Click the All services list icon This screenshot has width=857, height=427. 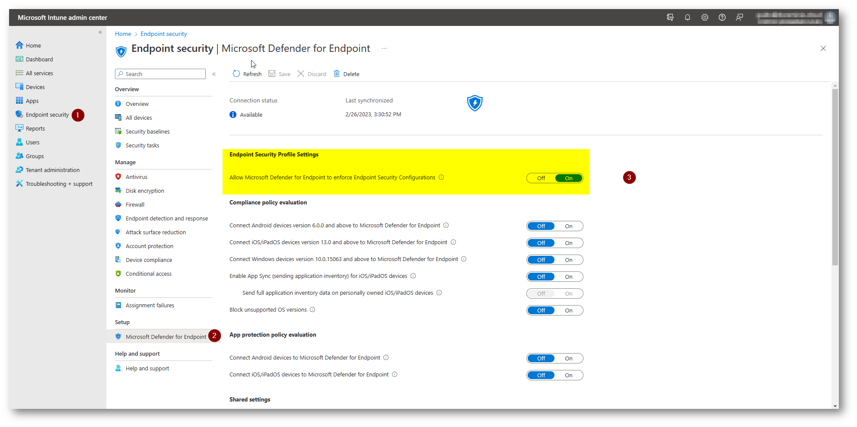(x=19, y=73)
